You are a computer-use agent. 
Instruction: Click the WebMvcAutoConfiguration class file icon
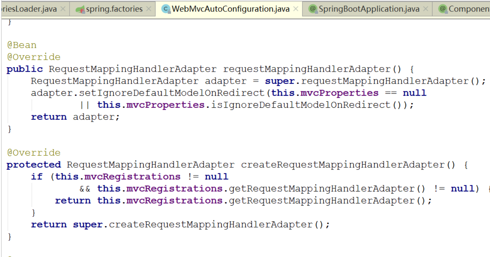(x=166, y=9)
